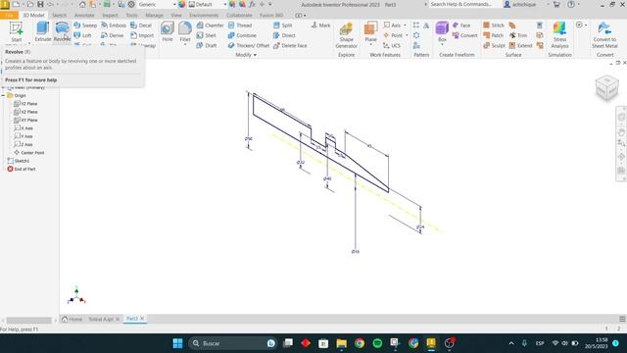Select the Extrude tool

(x=43, y=31)
